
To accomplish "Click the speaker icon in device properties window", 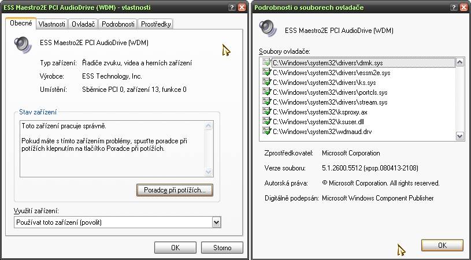I will coord(23,44).
